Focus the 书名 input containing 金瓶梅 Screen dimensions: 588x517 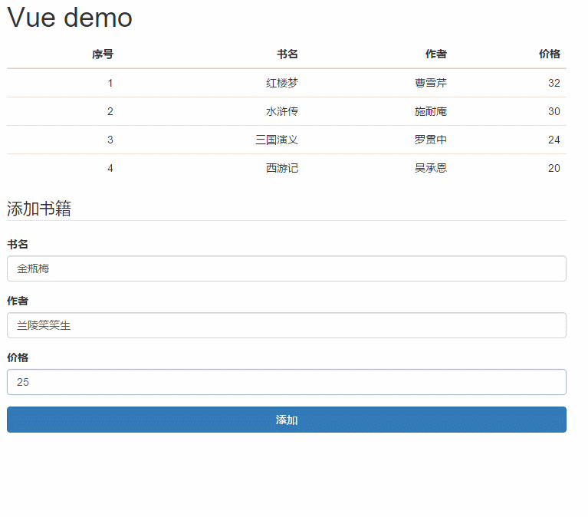tap(287, 268)
